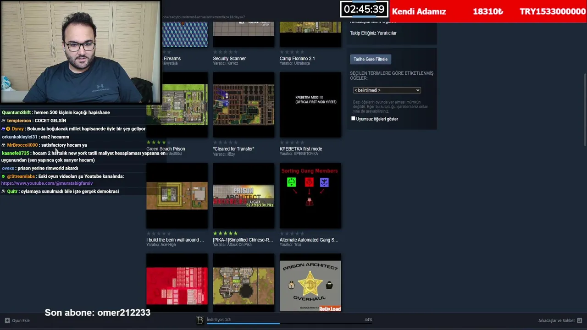
Task: Click Yaratıcı: Attack On Pika author text
Action: point(232,245)
